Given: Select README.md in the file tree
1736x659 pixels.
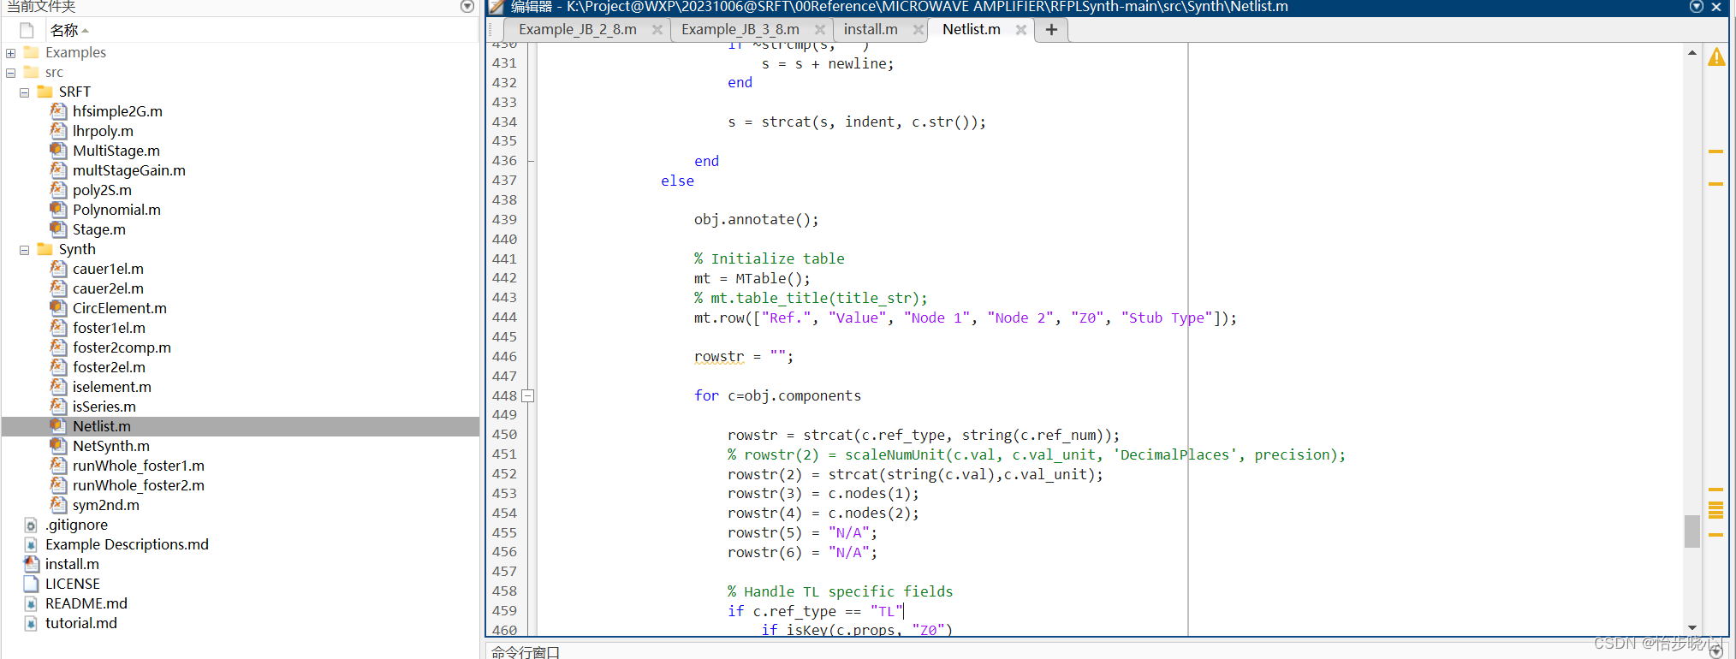Looking at the screenshot, I should tap(86, 603).
